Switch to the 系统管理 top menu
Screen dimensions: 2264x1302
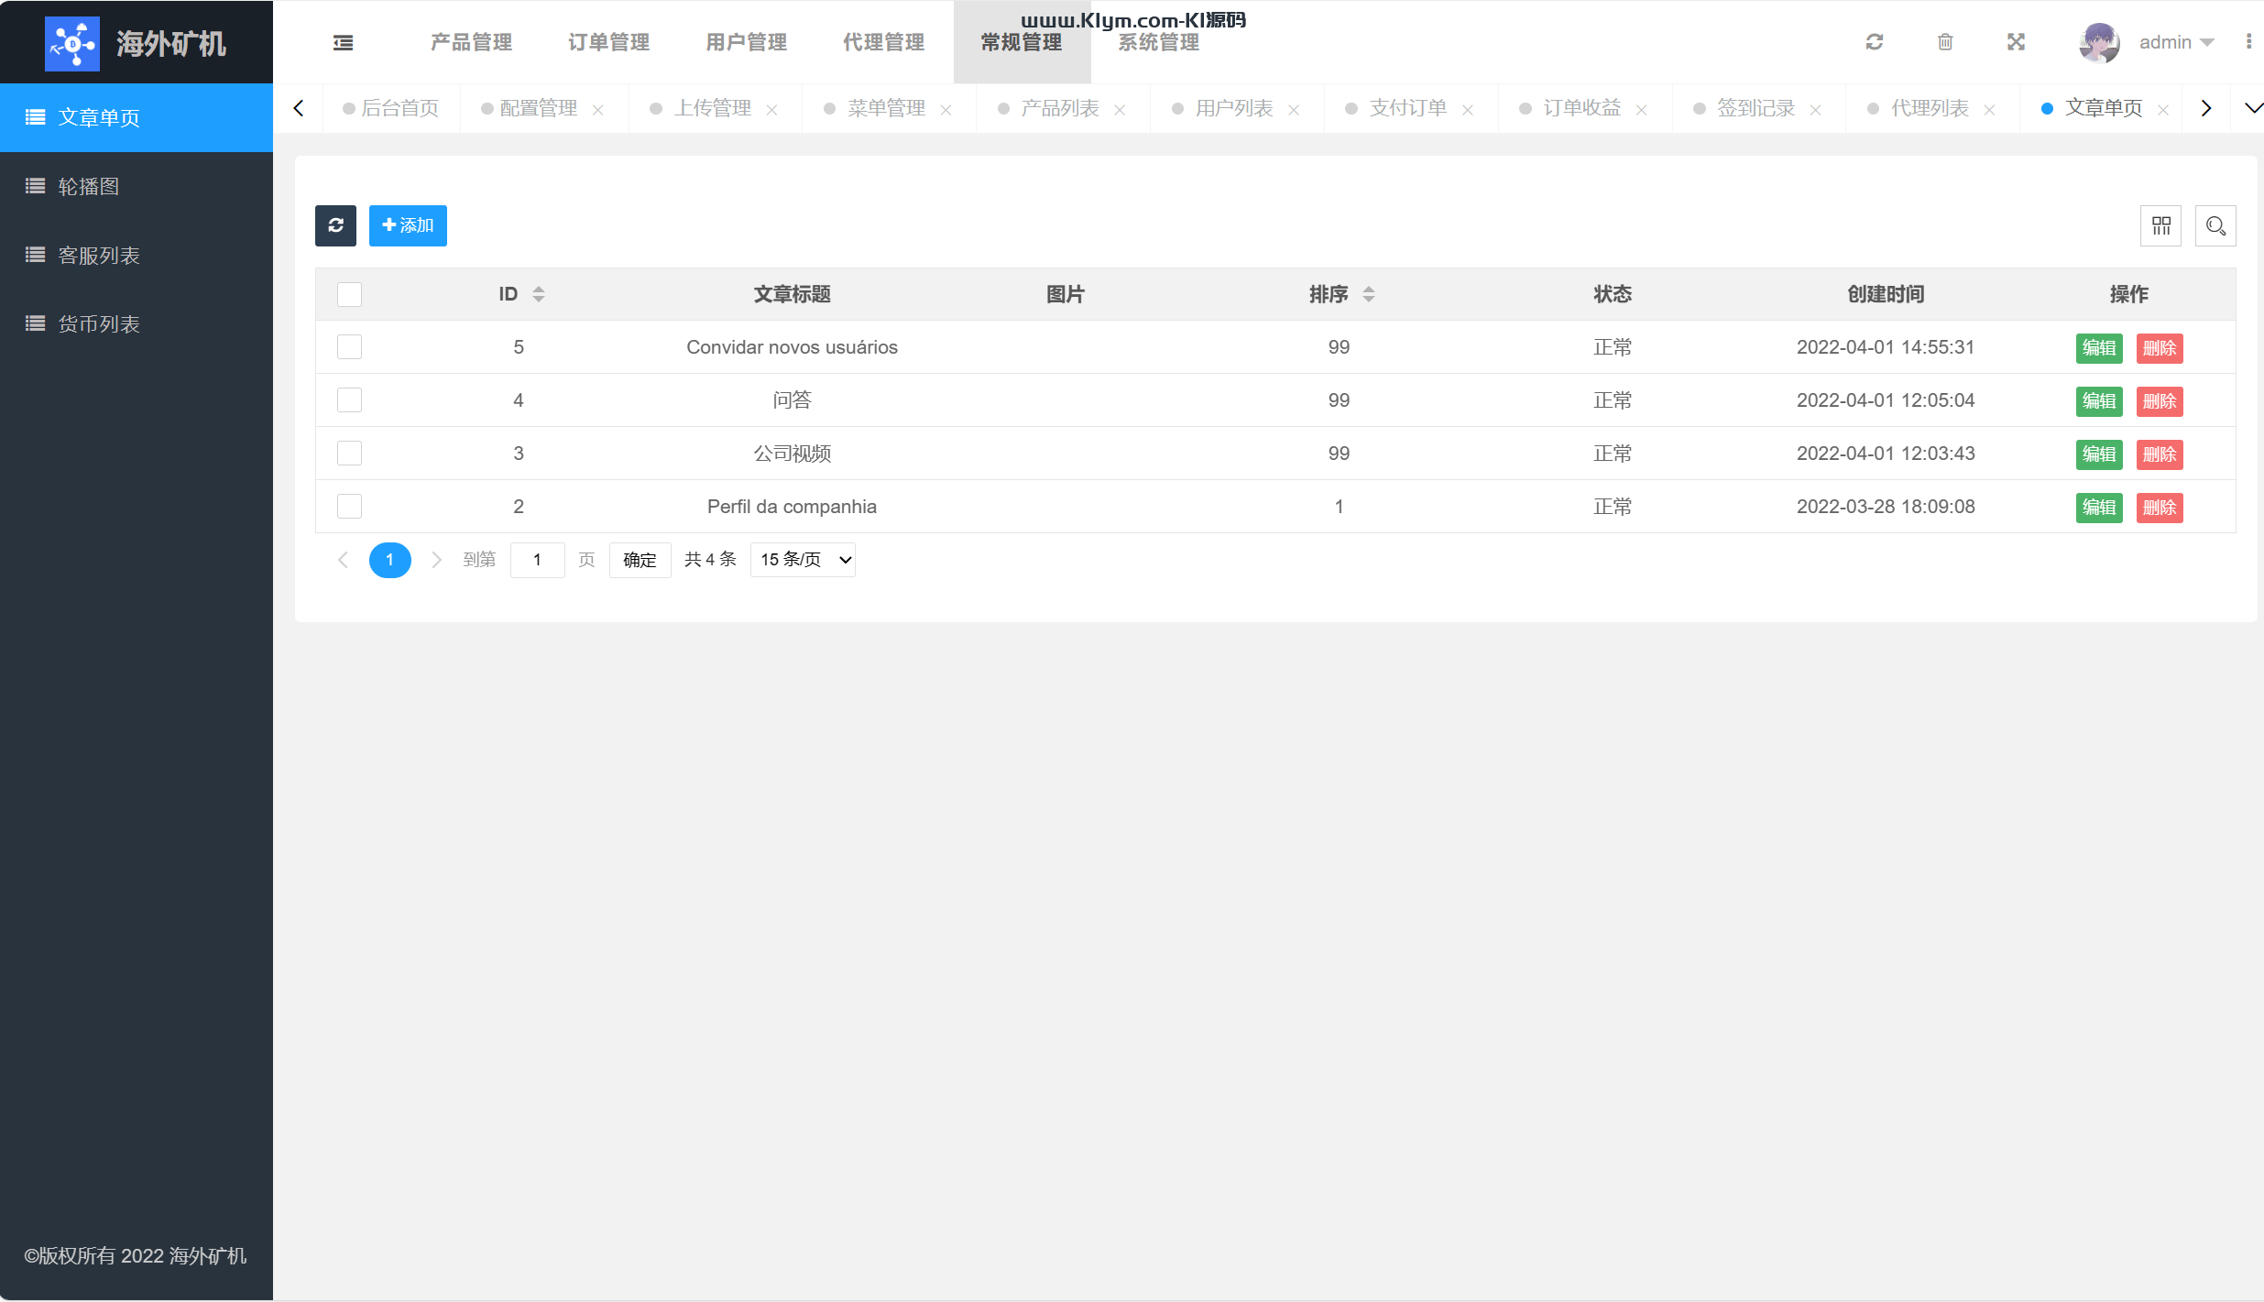(1159, 43)
